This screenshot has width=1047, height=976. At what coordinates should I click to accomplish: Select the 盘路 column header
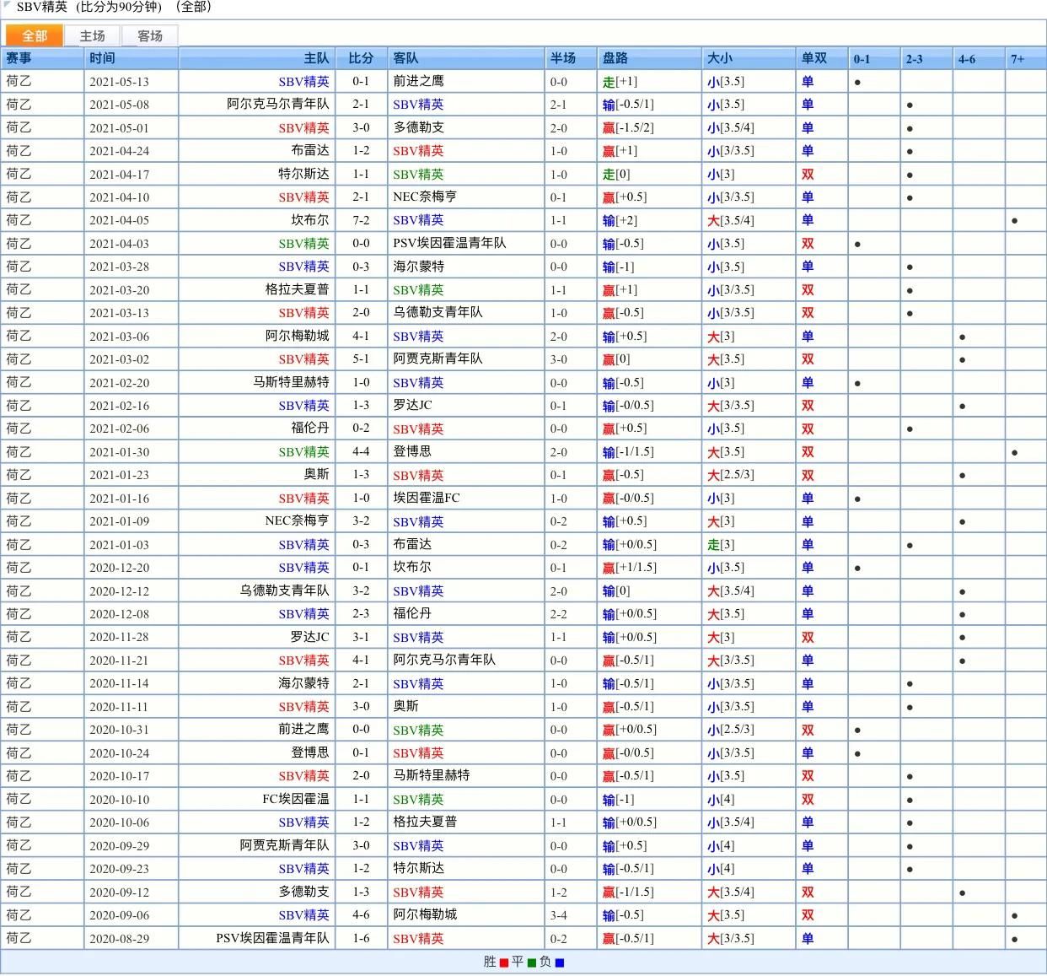[x=615, y=58]
